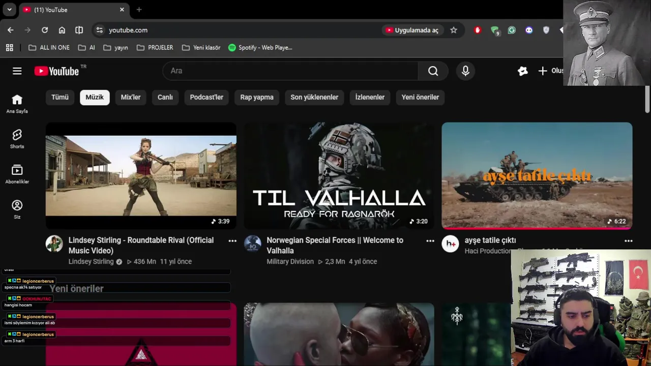Select the Tümü filter chip
This screenshot has height=366, width=651.
(60, 97)
